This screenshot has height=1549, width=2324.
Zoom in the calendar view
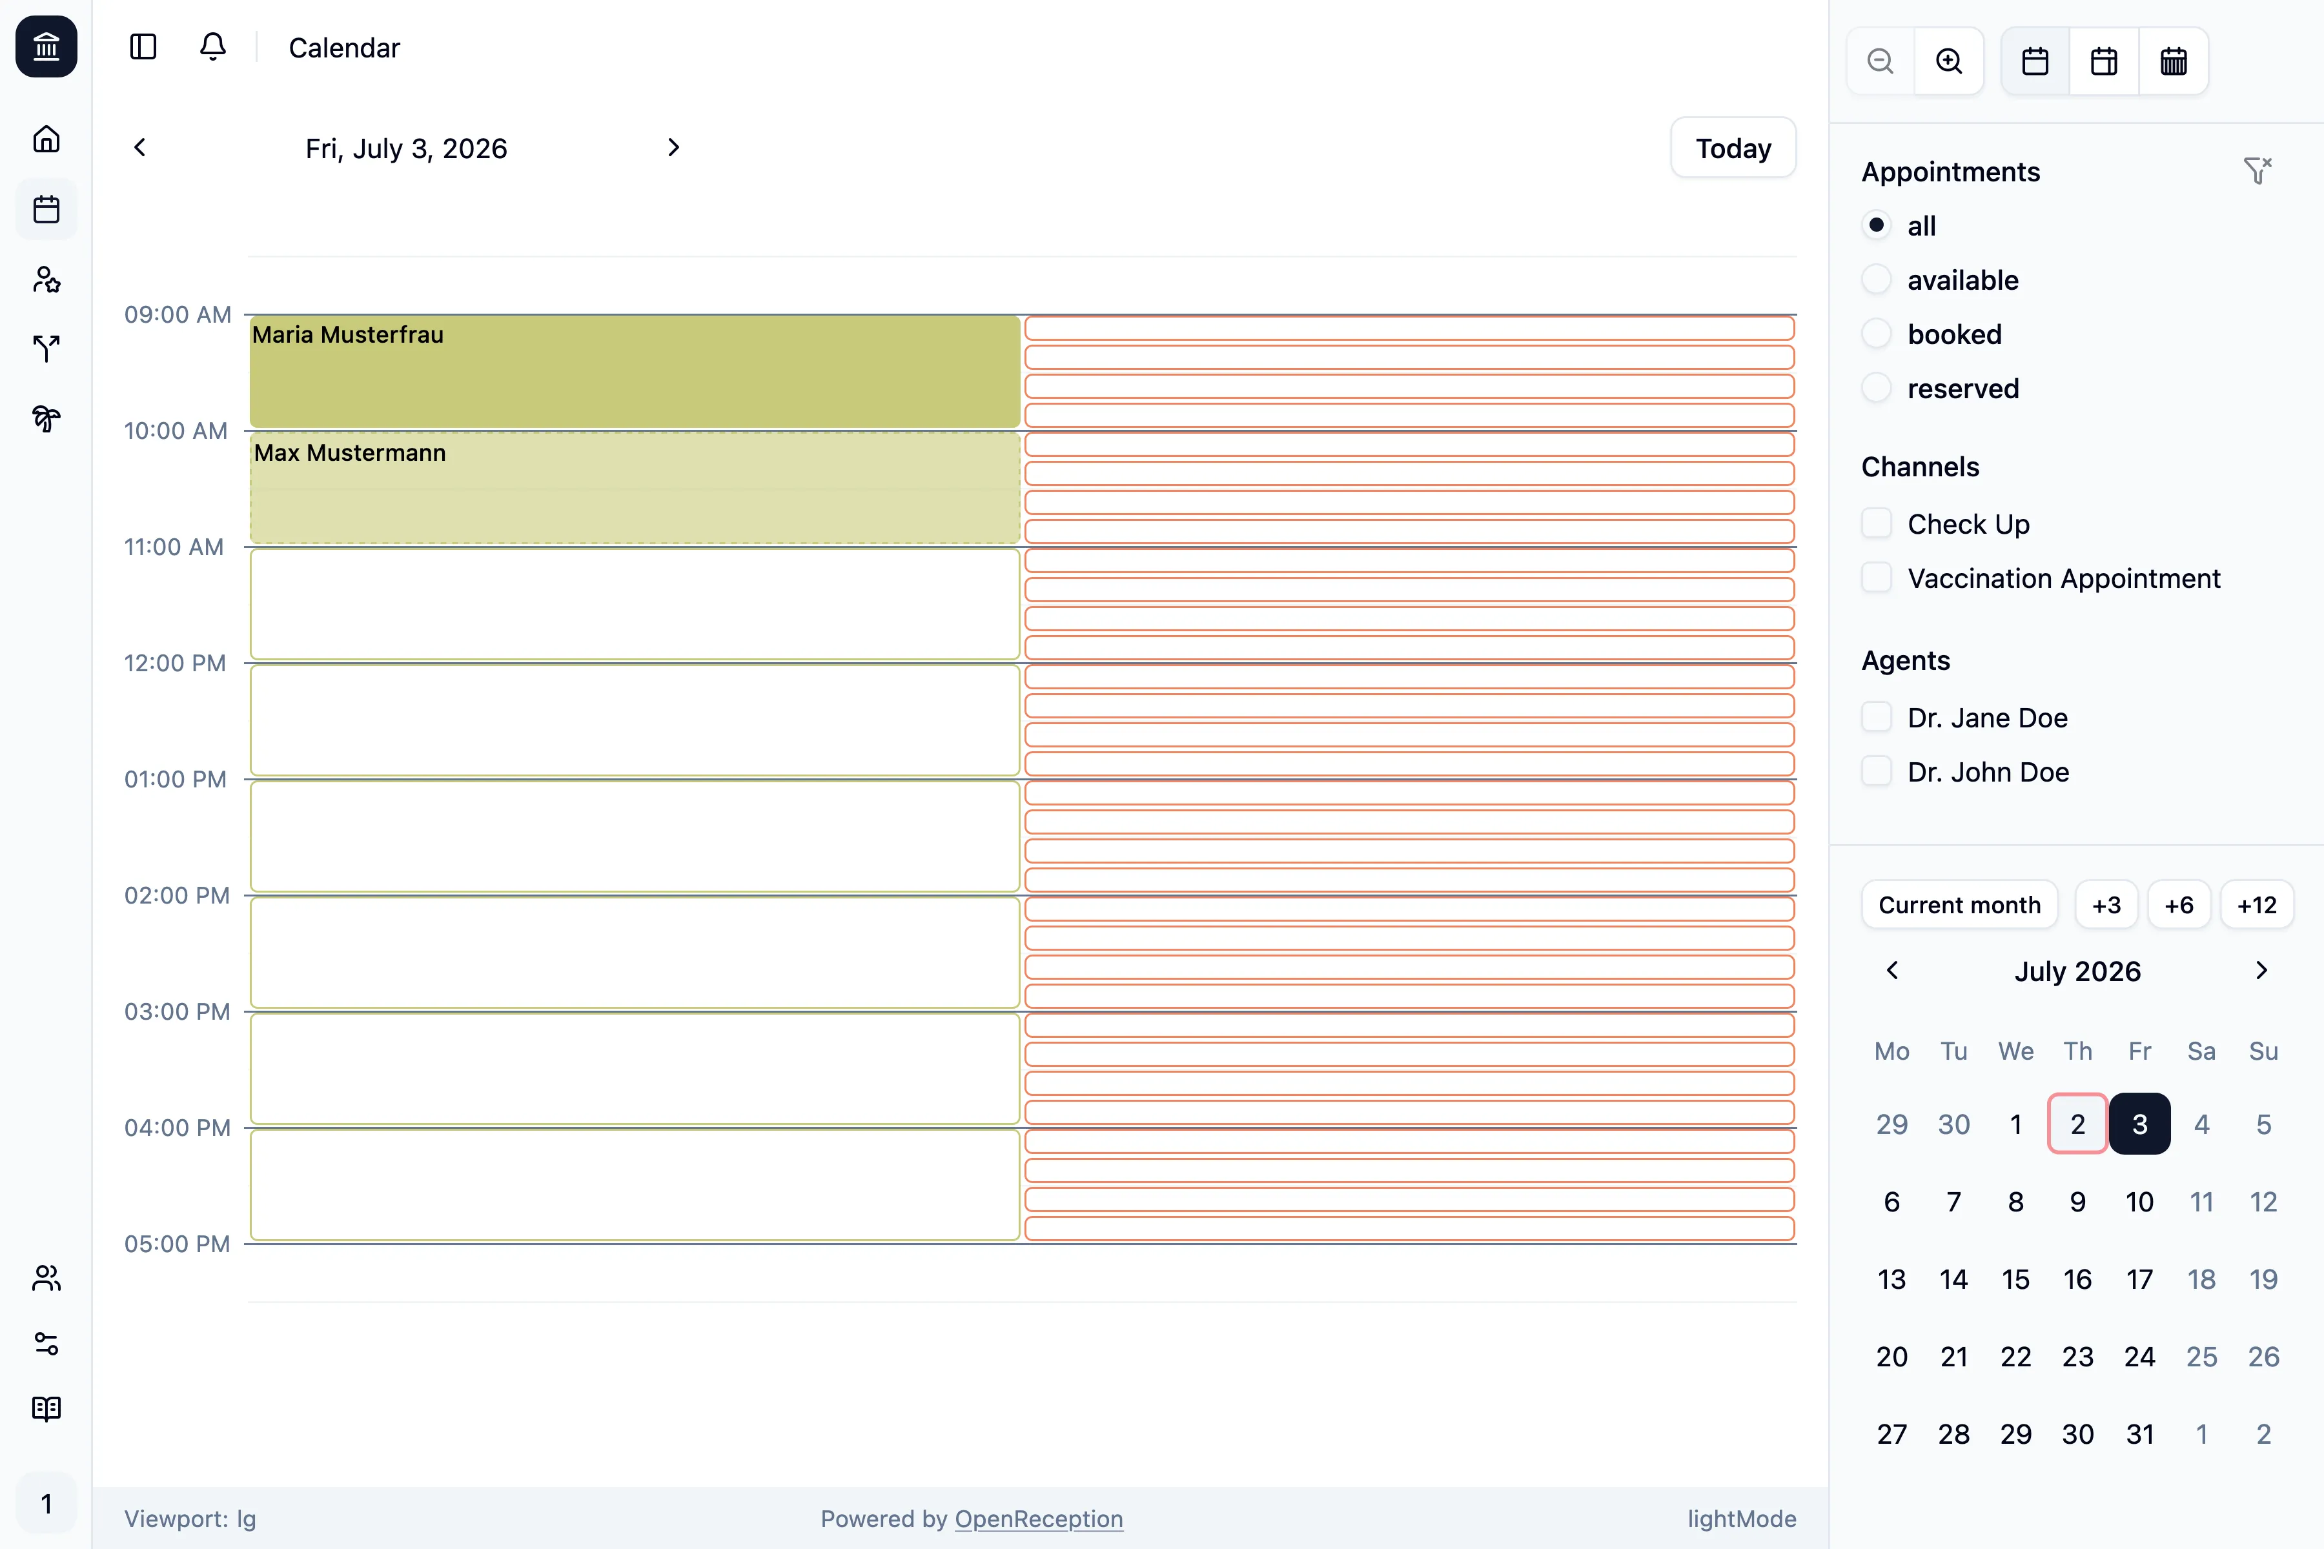[1948, 61]
